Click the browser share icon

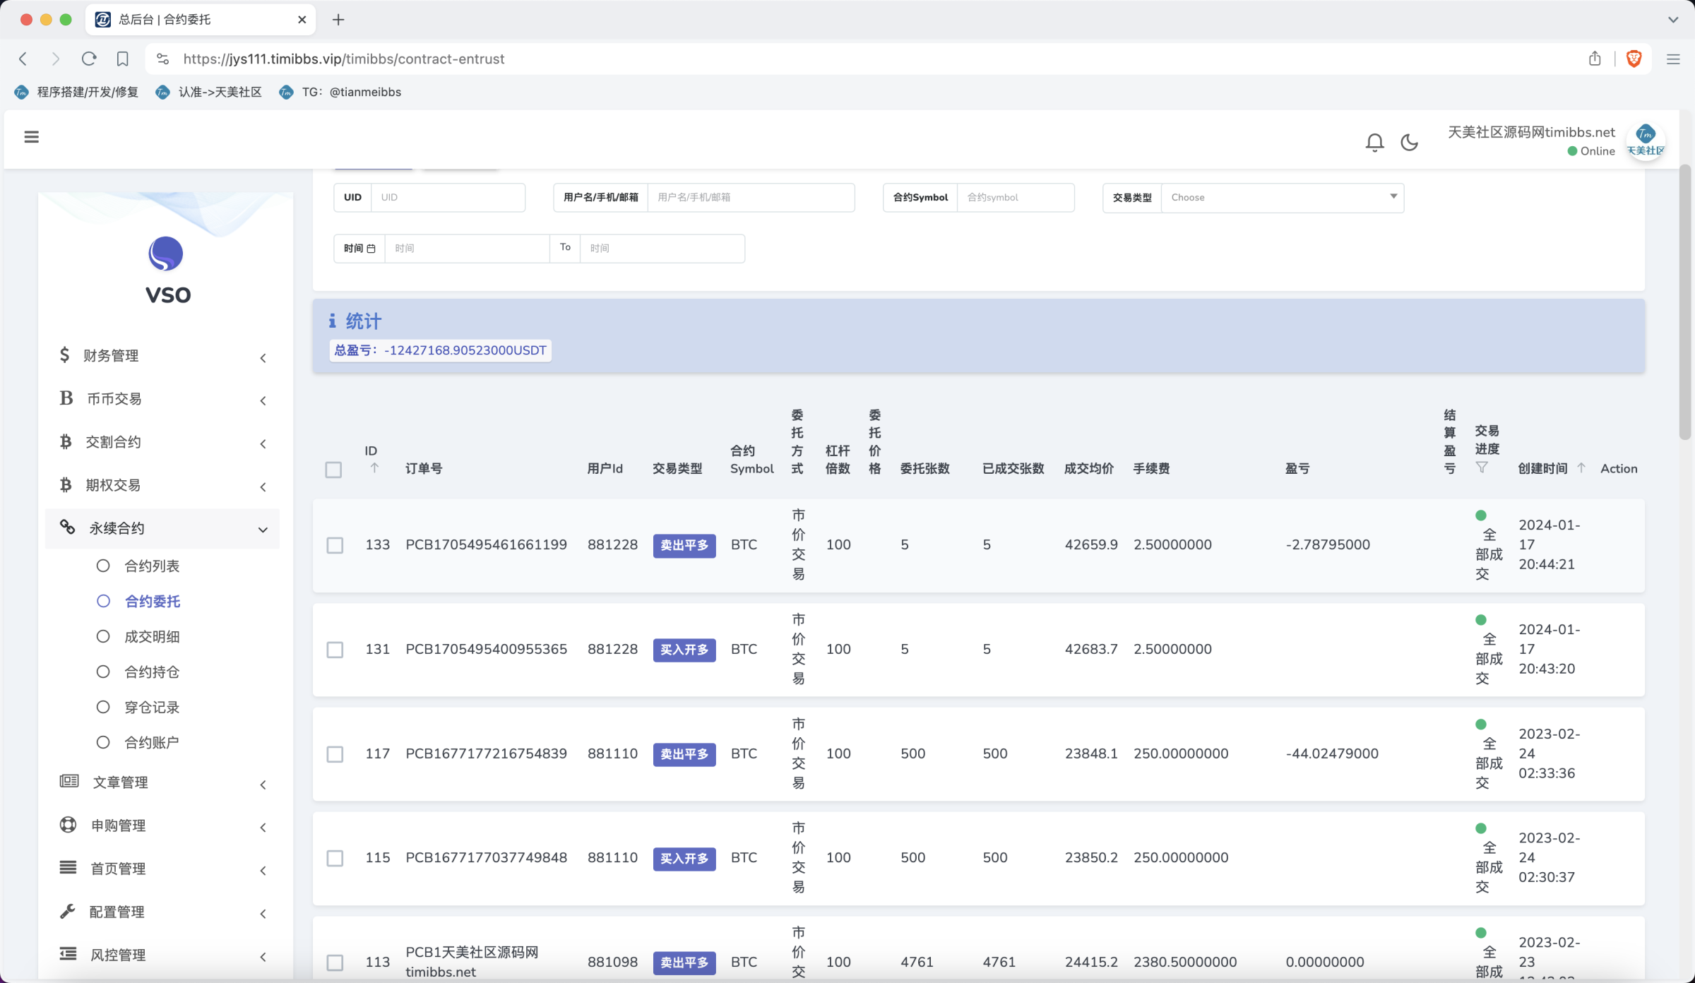[1595, 59]
